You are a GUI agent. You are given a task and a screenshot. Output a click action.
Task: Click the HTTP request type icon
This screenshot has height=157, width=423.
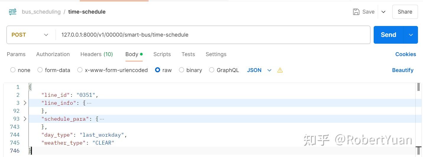[x=13, y=12]
